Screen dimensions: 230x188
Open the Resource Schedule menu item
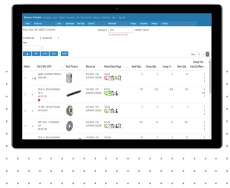[33, 17]
